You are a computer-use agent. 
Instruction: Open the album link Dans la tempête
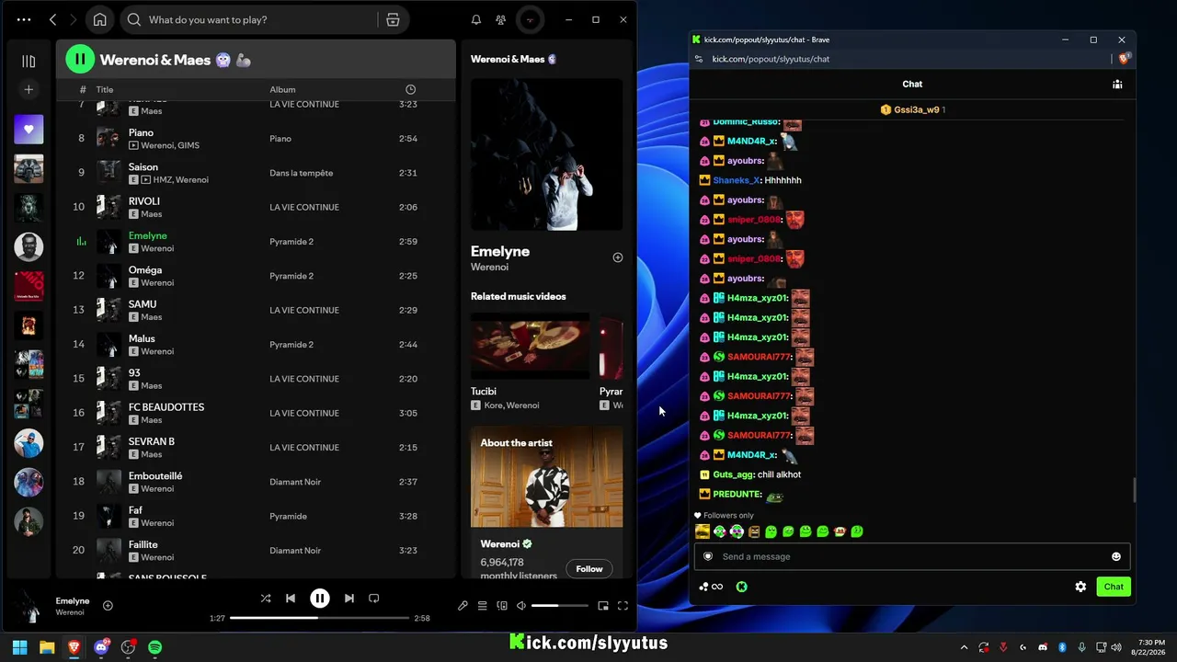[301, 173]
